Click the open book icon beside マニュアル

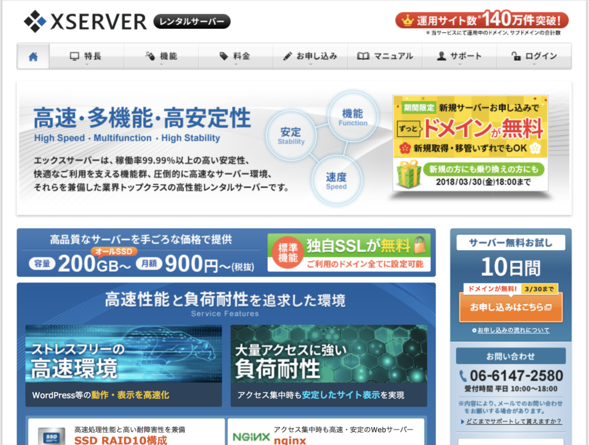coord(363,56)
